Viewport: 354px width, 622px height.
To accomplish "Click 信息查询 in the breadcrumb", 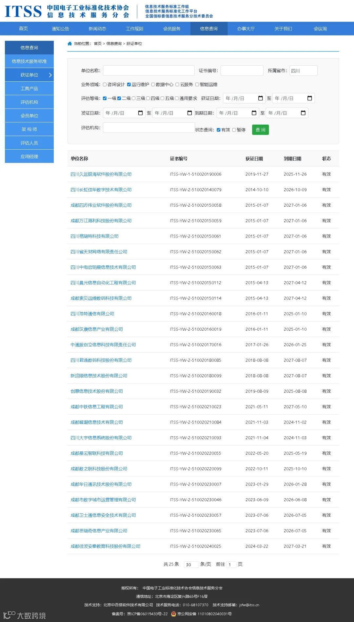I will click(114, 44).
